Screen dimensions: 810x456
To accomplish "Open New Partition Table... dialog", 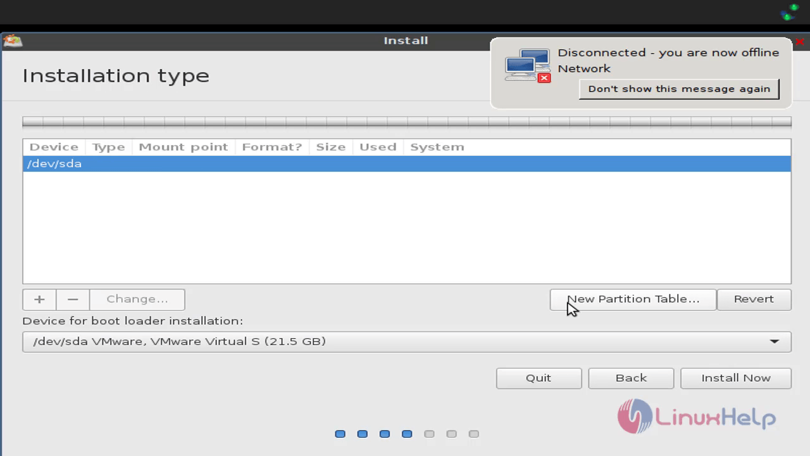I will pos(633,299).
